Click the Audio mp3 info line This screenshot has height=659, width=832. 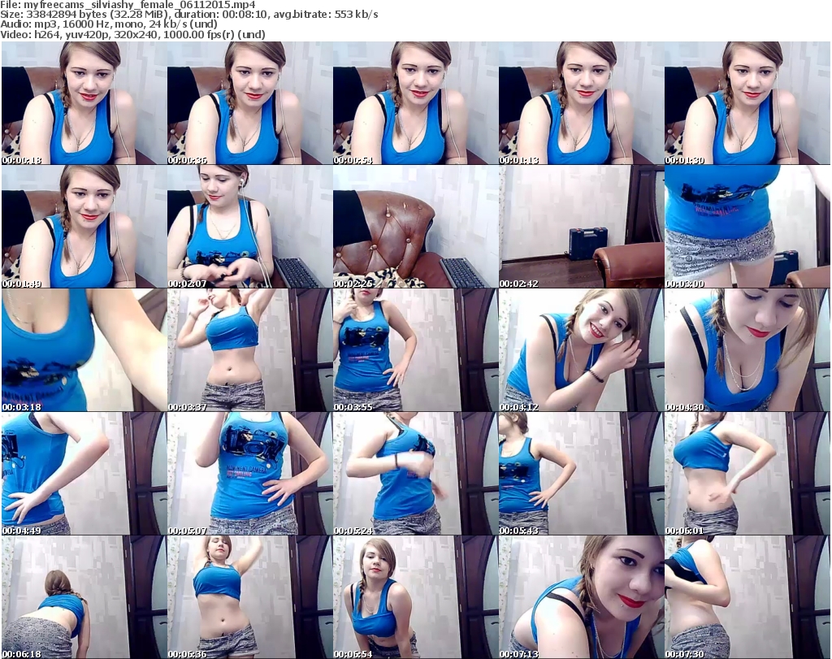click(109, 24)
